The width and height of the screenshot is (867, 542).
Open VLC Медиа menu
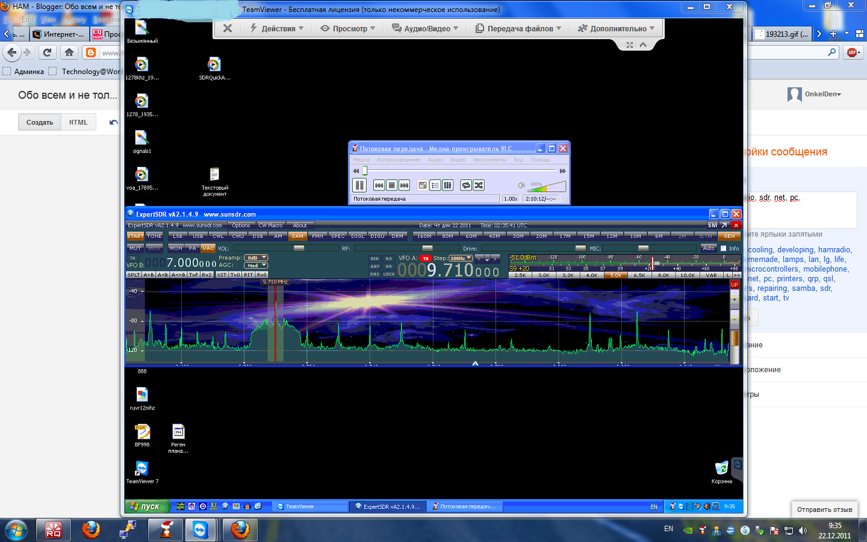click(x=361, y=160)
